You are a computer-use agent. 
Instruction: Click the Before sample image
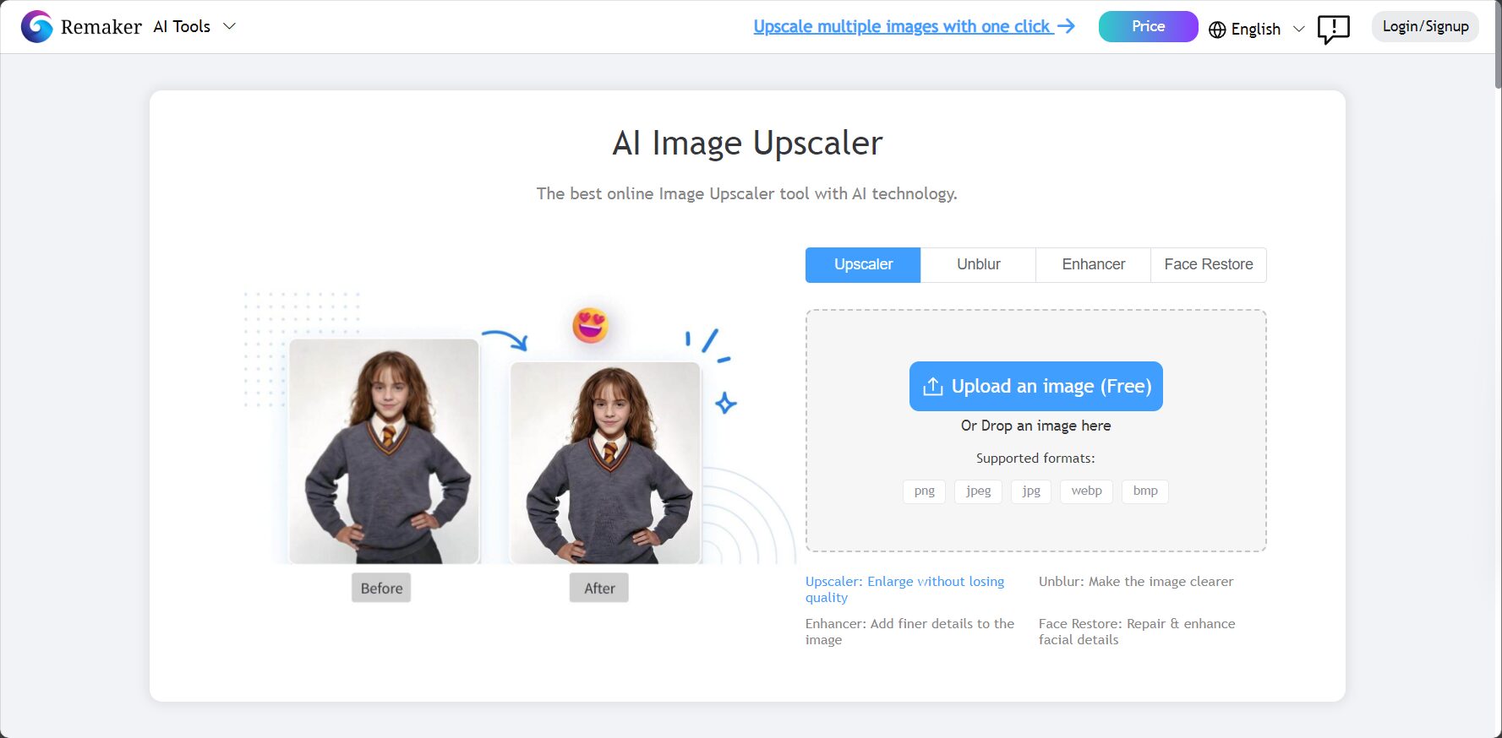coord(384,451)
